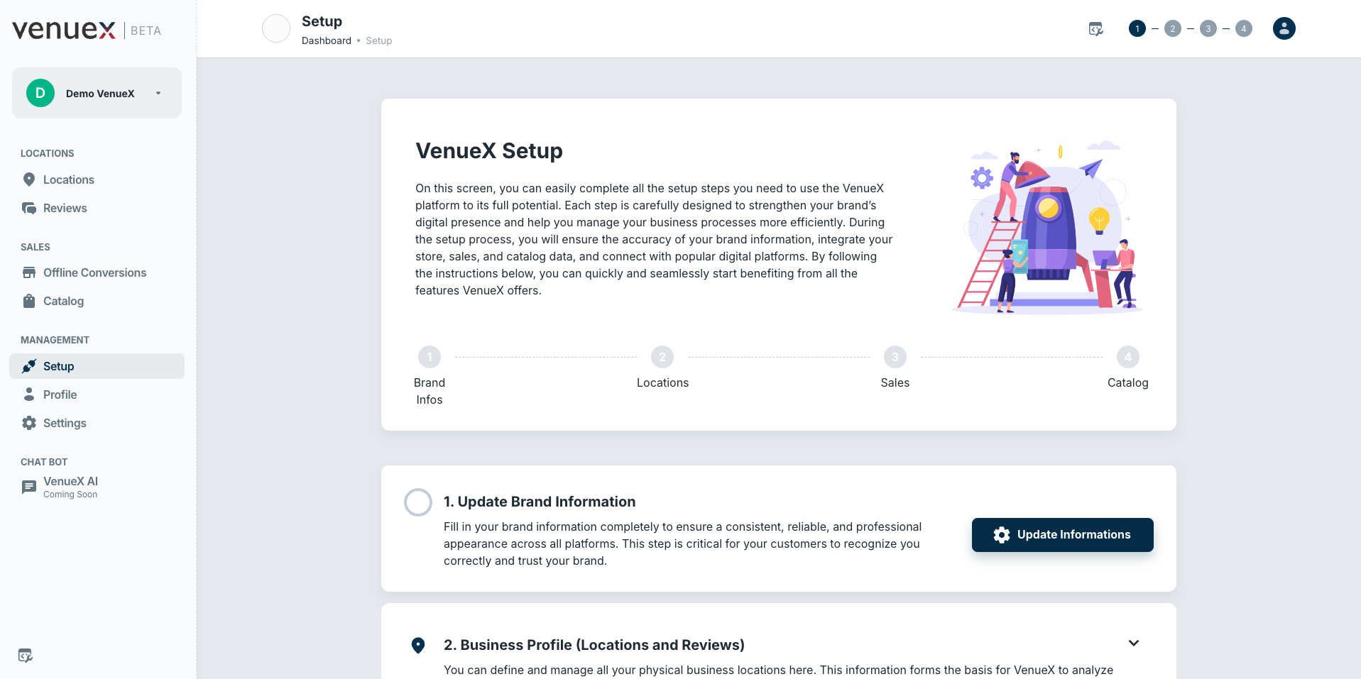Click the Catalog step 4 progress marker
The image size is (1361, 679).
[x=1128, y=357]
